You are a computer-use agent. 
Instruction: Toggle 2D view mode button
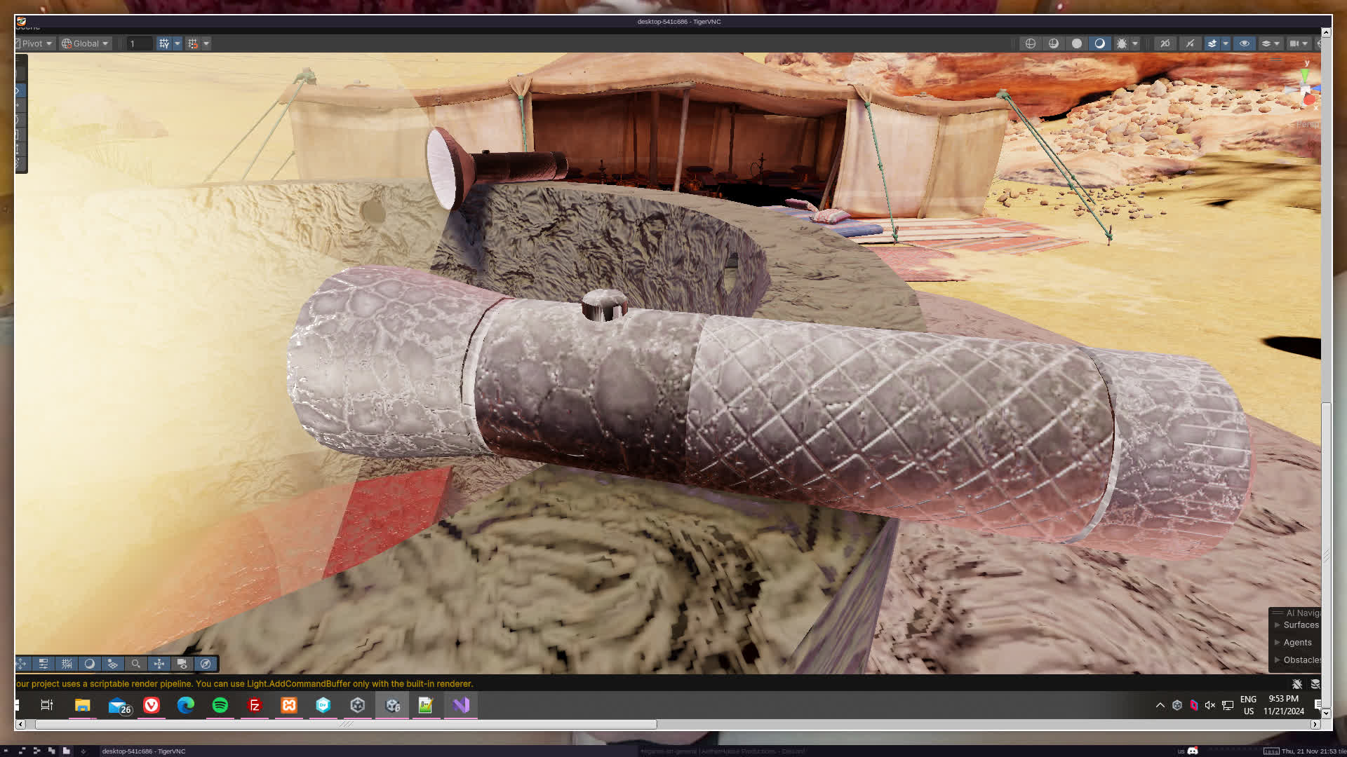[x=1165, y=43]
